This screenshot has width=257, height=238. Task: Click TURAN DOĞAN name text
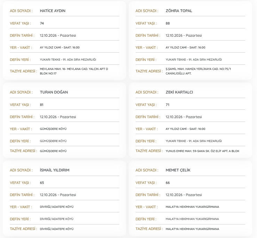point(54,92)
